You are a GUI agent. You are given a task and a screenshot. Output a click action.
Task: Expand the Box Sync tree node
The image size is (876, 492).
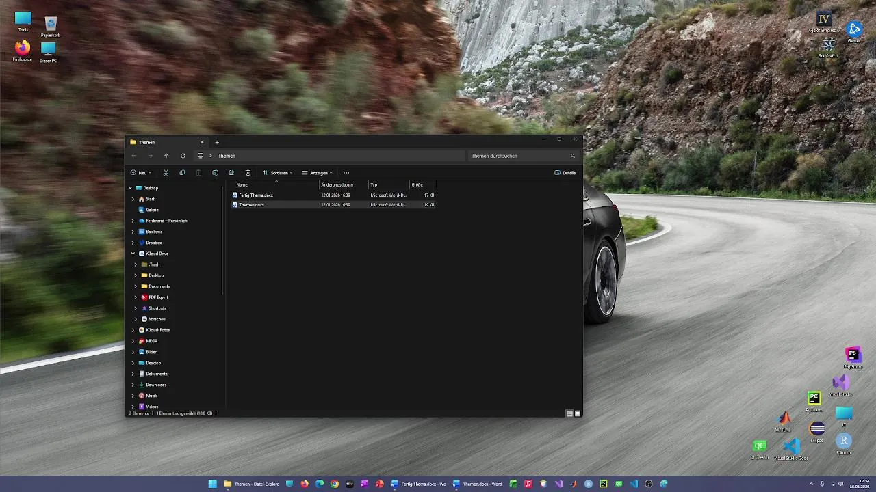[133, 232]
